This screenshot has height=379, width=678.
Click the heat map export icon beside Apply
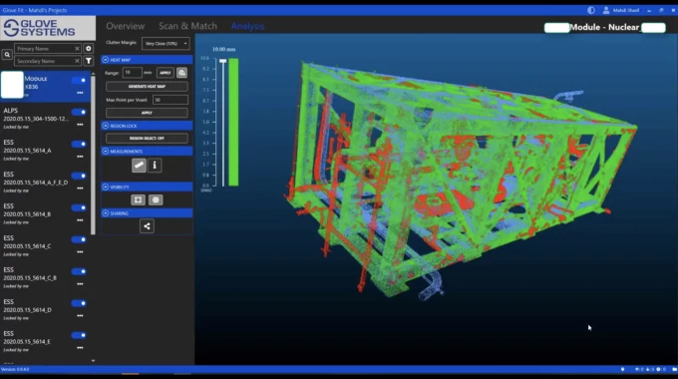tap(182, 73)
